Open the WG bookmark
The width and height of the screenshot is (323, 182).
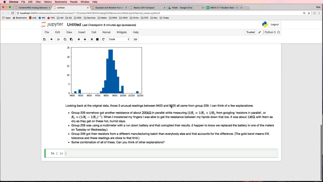(x=42, y=18)
